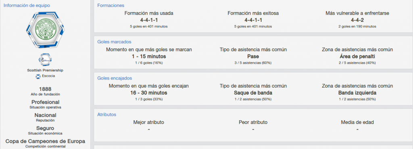Open the Atributos section heading

[106, 114]
